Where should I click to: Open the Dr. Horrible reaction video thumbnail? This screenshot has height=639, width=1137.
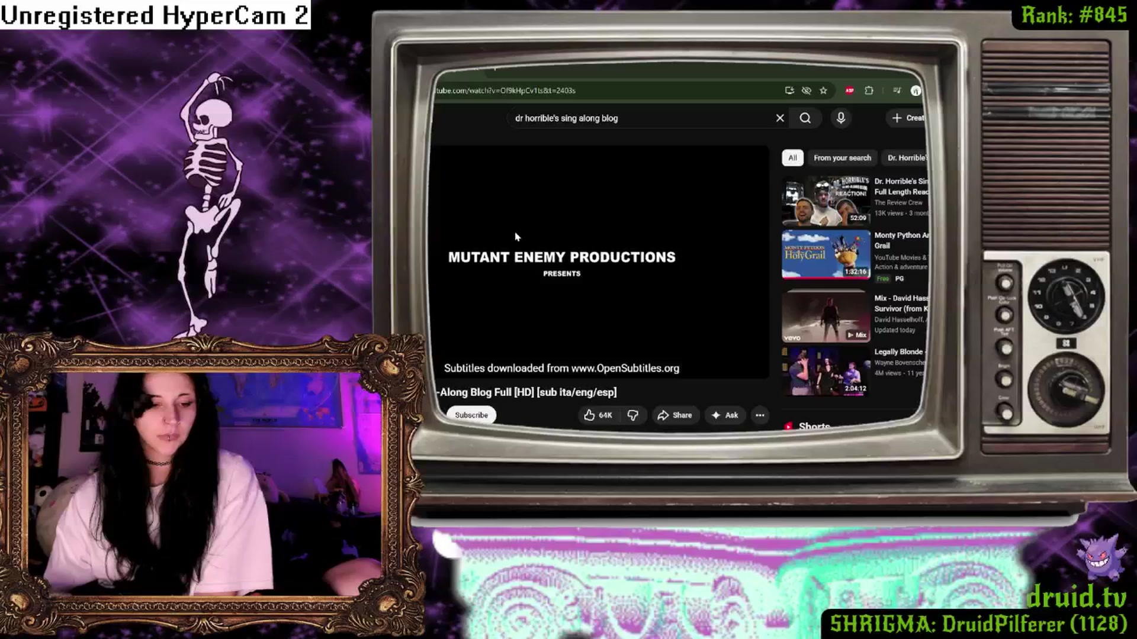826,201
